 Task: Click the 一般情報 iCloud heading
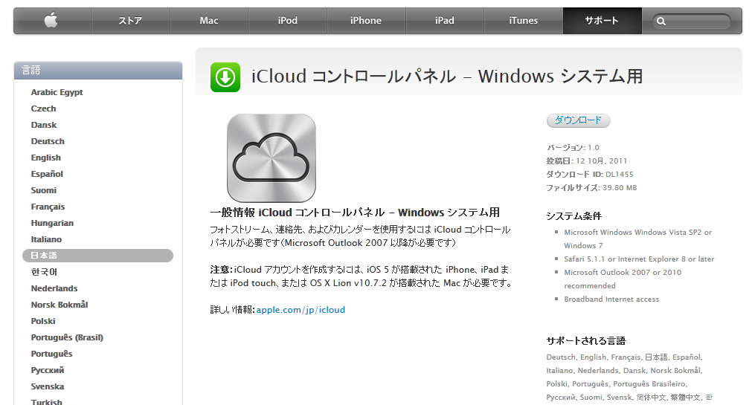[355, 212]
